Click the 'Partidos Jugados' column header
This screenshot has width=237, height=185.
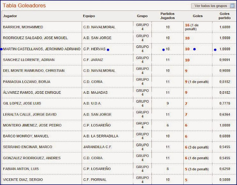click(x=168, y=16)
